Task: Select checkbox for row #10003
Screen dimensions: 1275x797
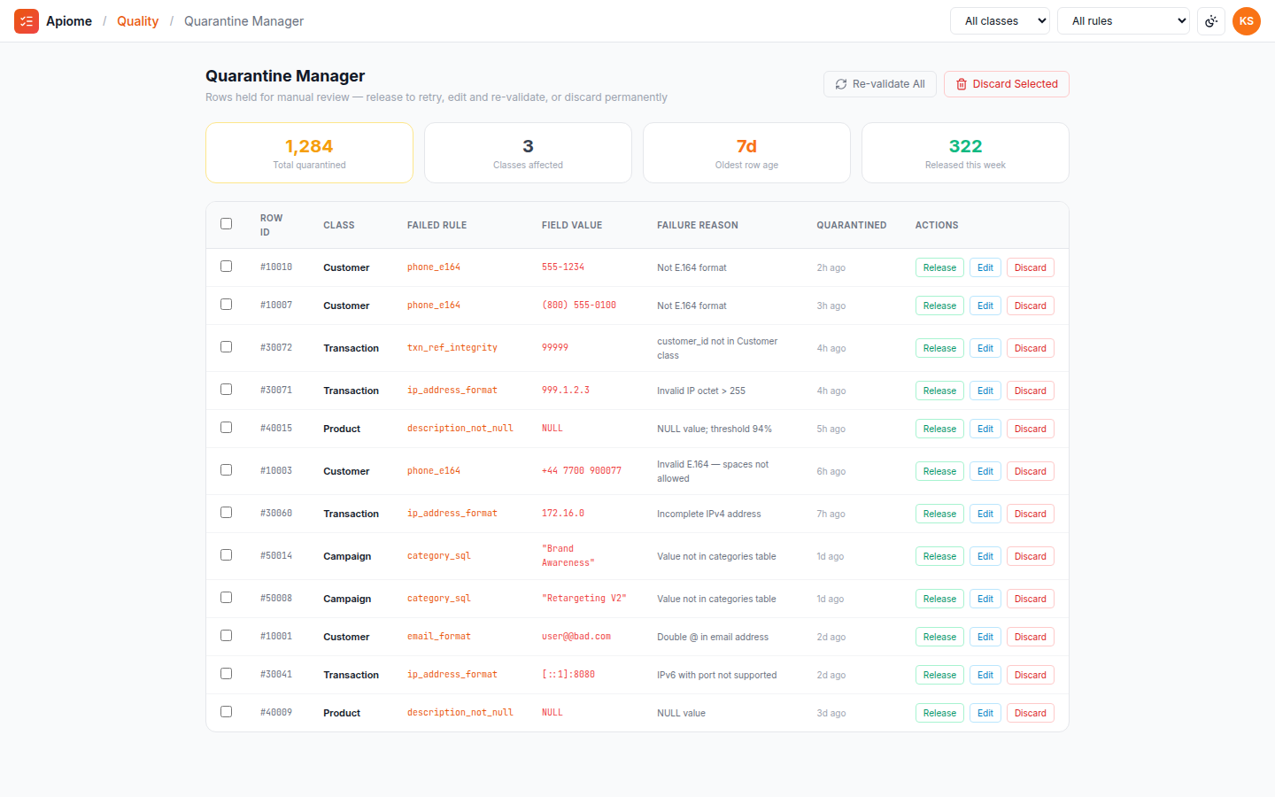Action: coord(227,470)
